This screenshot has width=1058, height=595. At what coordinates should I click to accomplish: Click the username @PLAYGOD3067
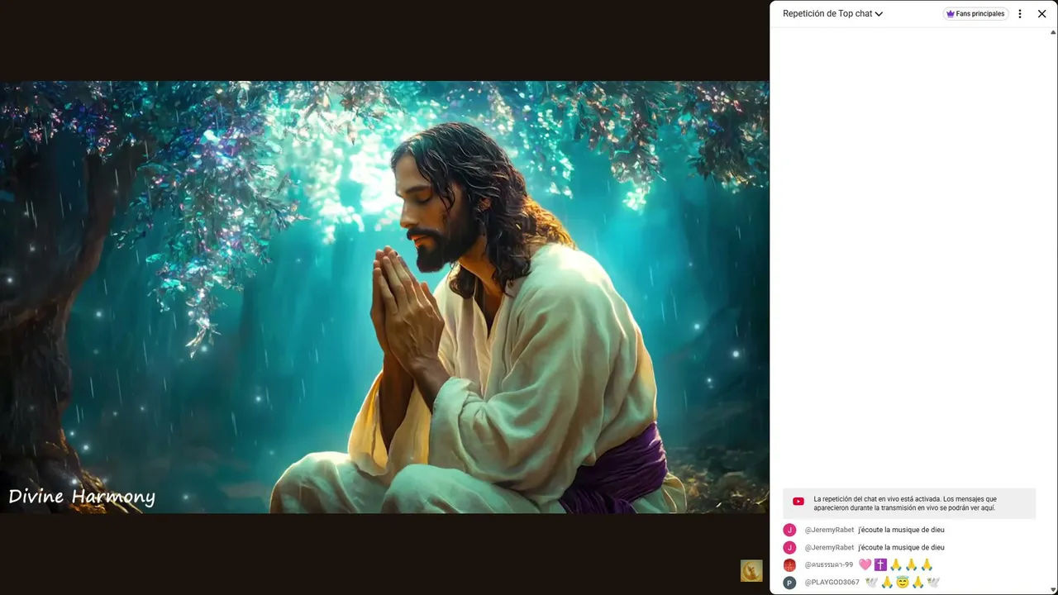point(832,583)
